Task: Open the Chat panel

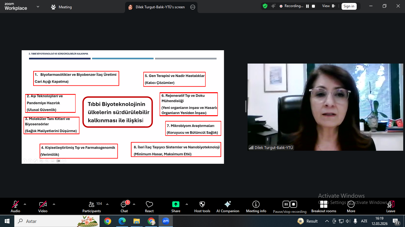Action: pyautogui.click(x=124, y=207)
